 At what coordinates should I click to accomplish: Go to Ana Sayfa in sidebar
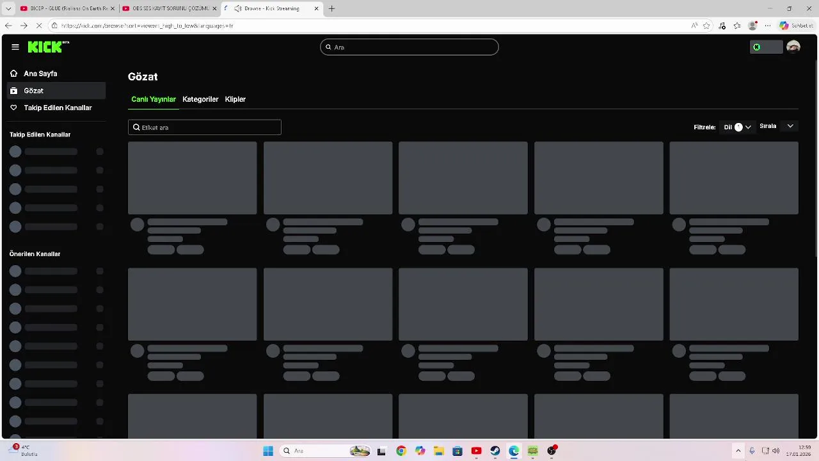pyautogui.click(x=56, y=74)
